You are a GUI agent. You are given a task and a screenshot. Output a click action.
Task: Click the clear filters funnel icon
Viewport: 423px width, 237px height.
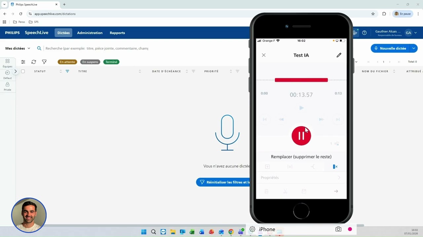pyautogui.click(x=44, y=62)
